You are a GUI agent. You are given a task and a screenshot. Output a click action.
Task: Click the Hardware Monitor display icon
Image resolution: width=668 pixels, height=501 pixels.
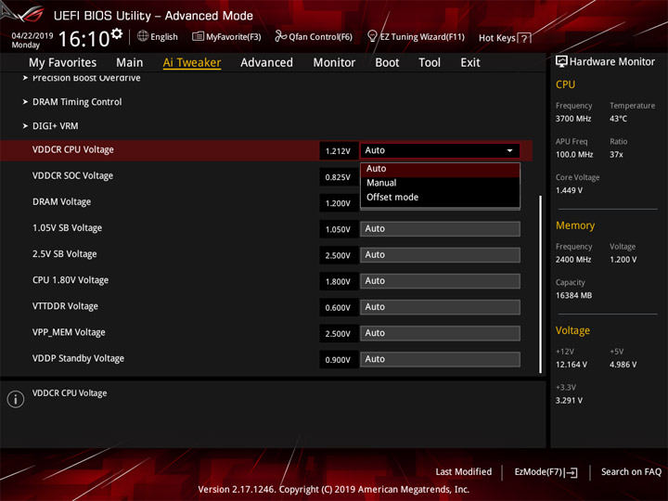(561, 62)
